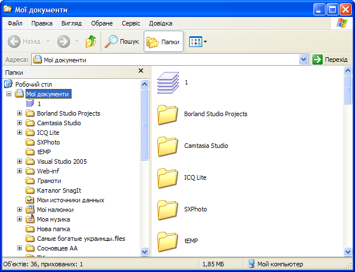Click Мої малюнки pictures folder icon
This screenshot has width=355, height=272.
pyautogui.click(x=30, y=210)
